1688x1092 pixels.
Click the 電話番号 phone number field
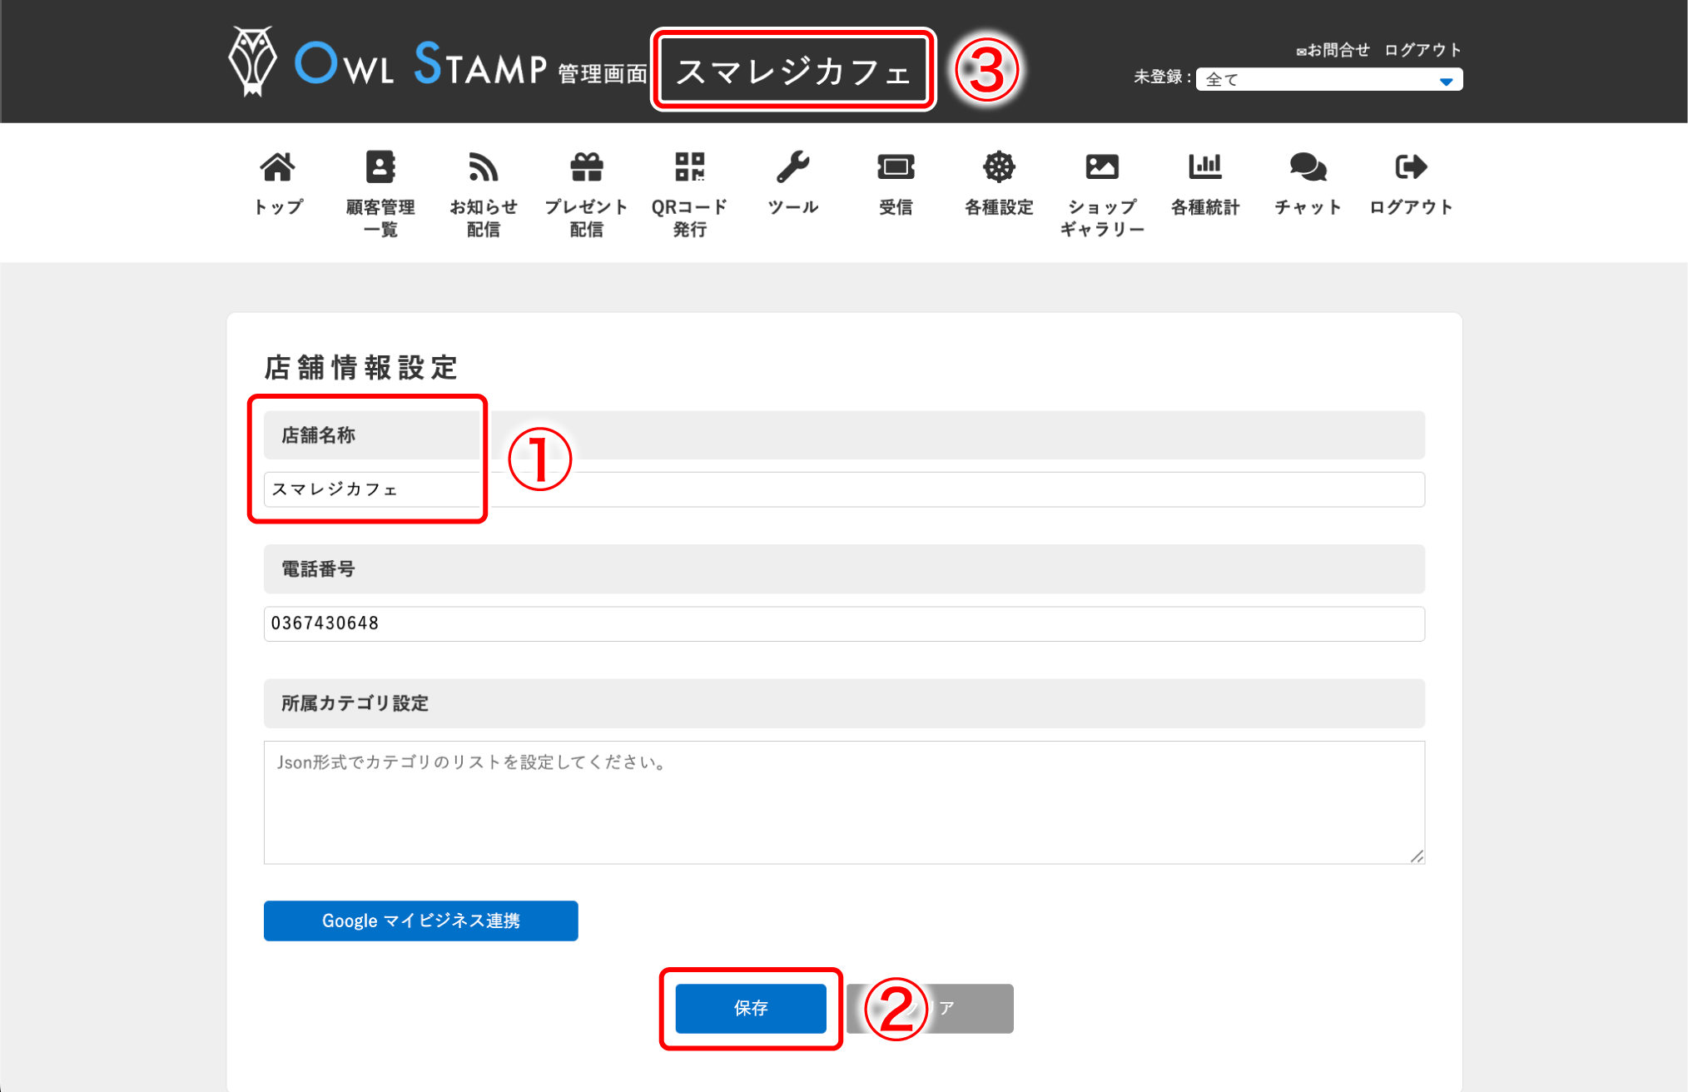point(843,623)
